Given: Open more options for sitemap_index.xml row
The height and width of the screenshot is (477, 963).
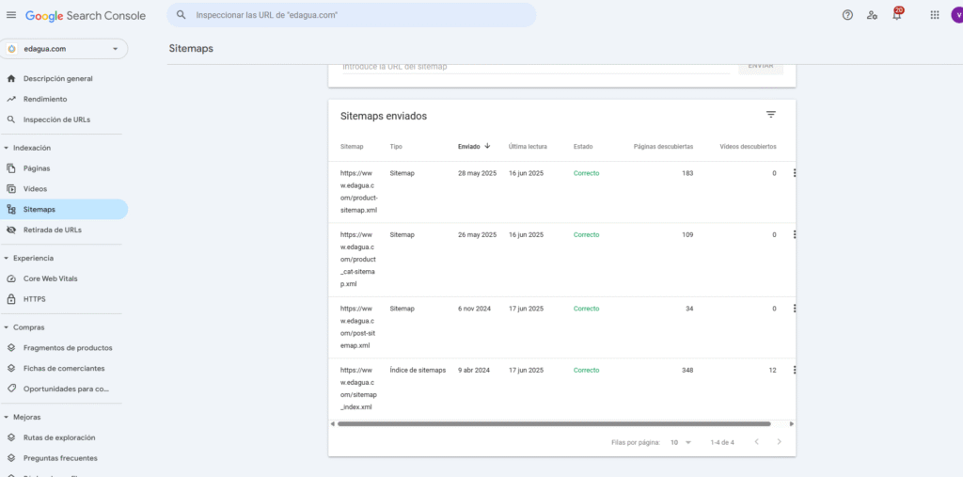Looking at the screenshot, I should tap(795, 370).
